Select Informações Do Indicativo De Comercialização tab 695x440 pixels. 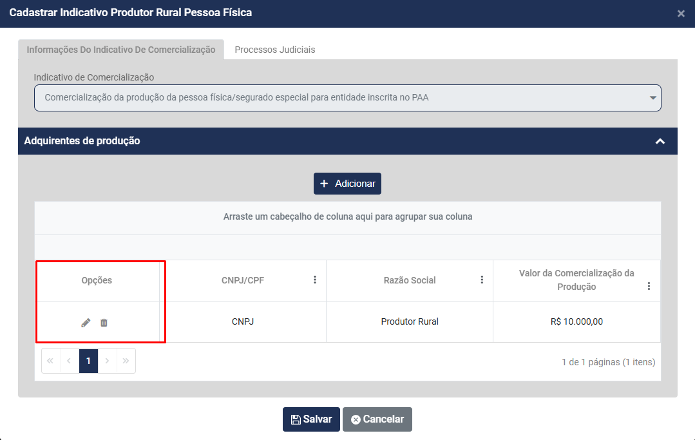(121, 50)
